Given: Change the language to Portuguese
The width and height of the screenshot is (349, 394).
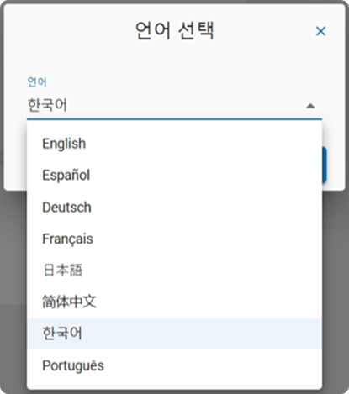Looking at the screenshot, I should 174,365.
